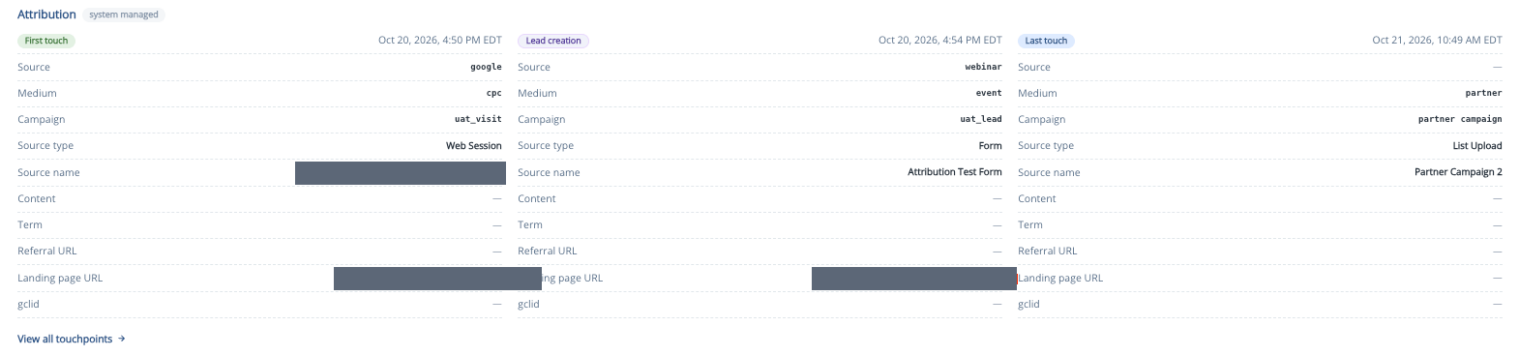Viewport: 1519px width, 356px height.
Task: Select the Lead creation badge
Action: (553, 41)
